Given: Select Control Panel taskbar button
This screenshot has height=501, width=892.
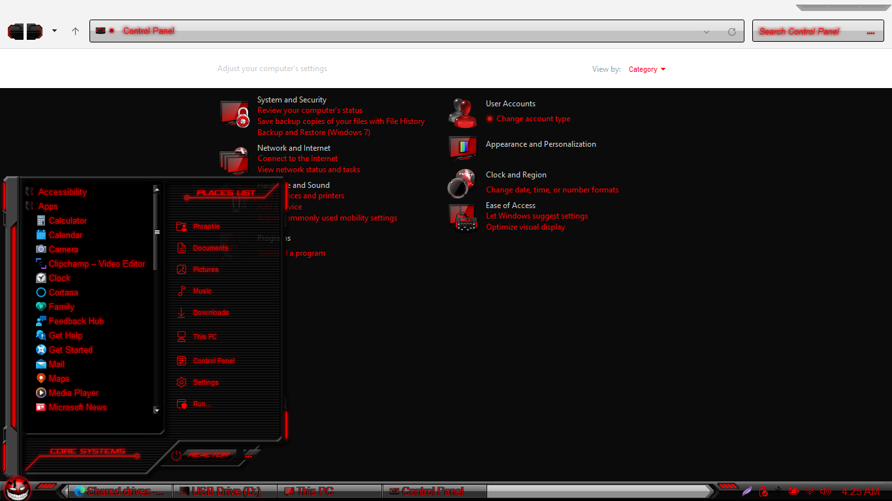Looking at the screenshot, I should [434, 491].
